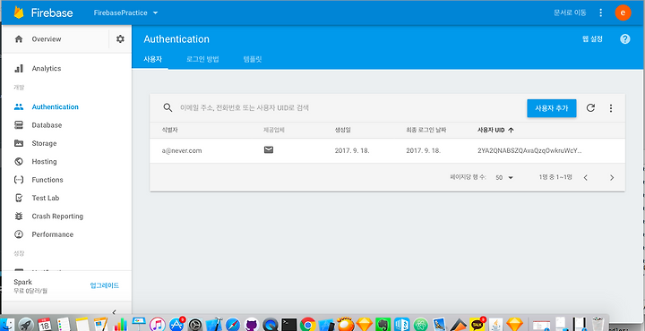Image resolution: width=645 pixels, height=331 pixels.
Task: Click the Firebase logo icon
Action: [x=19, y=13]
